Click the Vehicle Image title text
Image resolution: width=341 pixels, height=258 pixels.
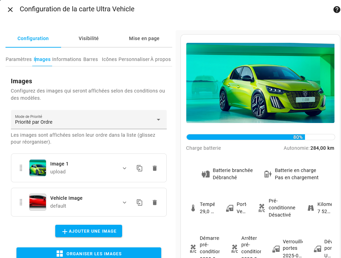point(66,198)
